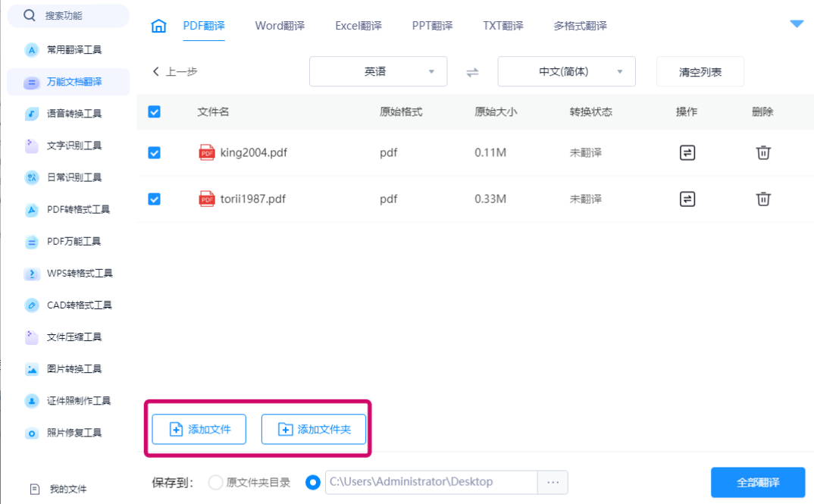This screenshot has width=814, height=504.
Task: Click 我的文件 document icon
Action: click(x=35, y=489)
